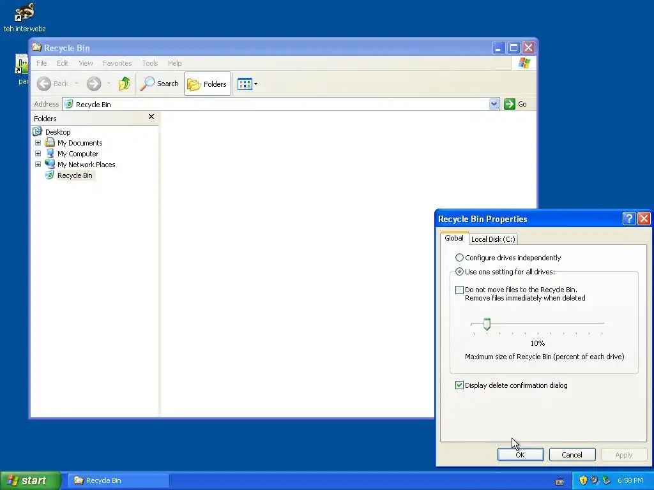Expand the My Documents tree node
Image resolution: width=654 pixels, height=490 pixels.
coord(38,143)
